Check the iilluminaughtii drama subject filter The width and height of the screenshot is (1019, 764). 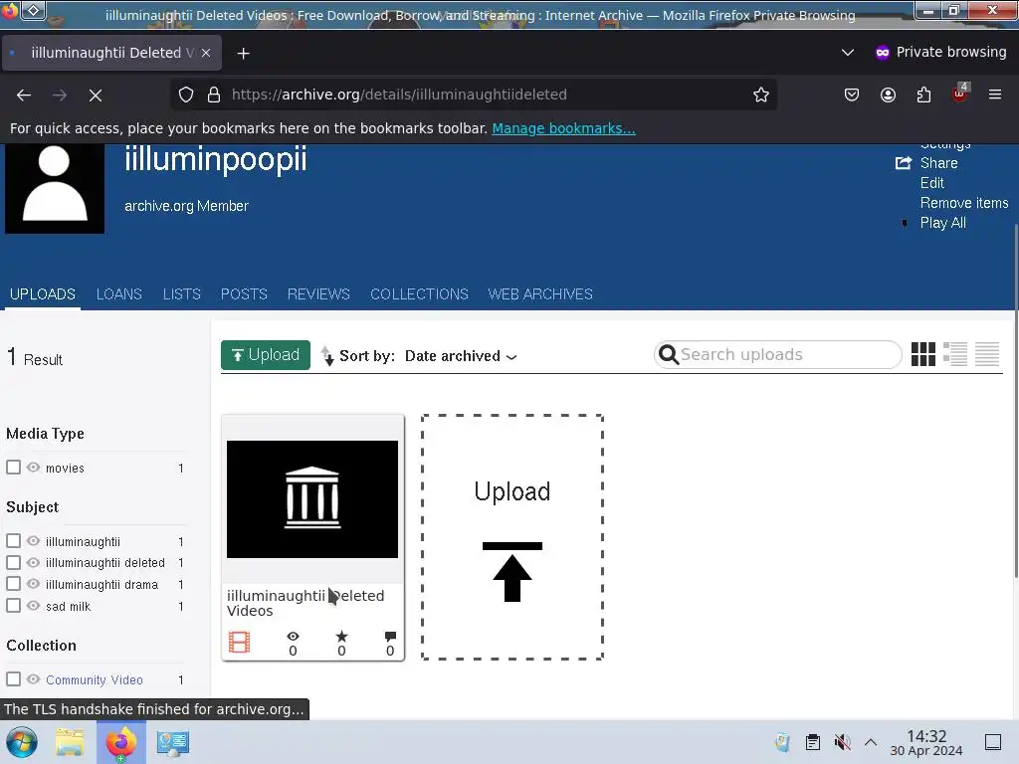click(13, 583)
